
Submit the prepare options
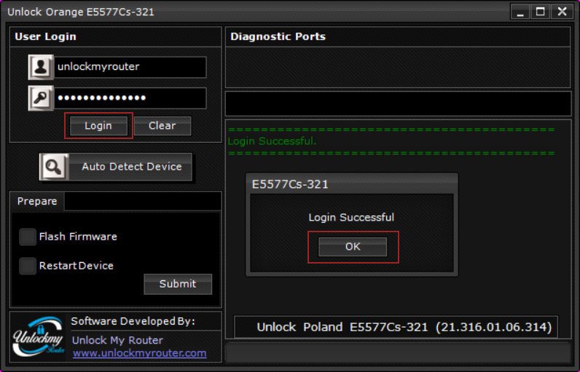178,284
